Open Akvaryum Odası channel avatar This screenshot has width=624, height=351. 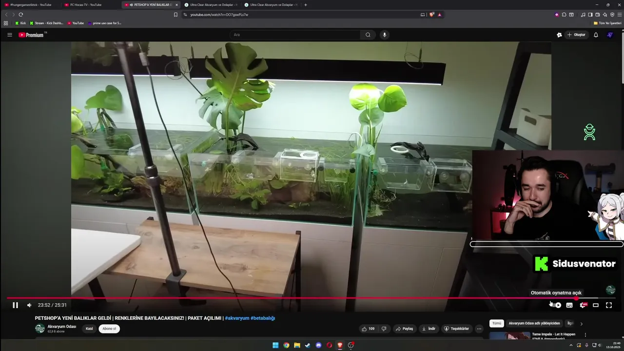40,329
